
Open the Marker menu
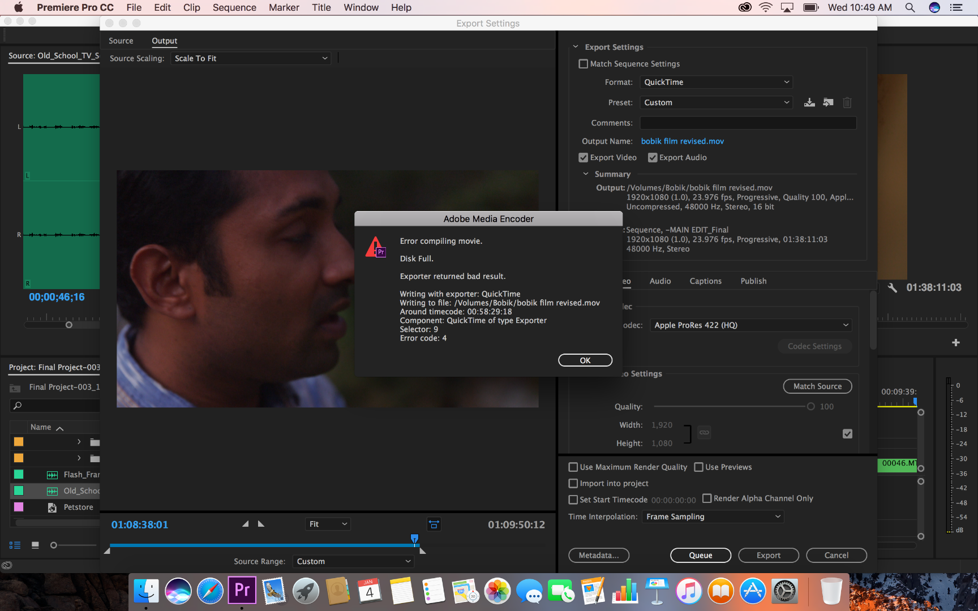pyautogui.click(x=284, y=7)
